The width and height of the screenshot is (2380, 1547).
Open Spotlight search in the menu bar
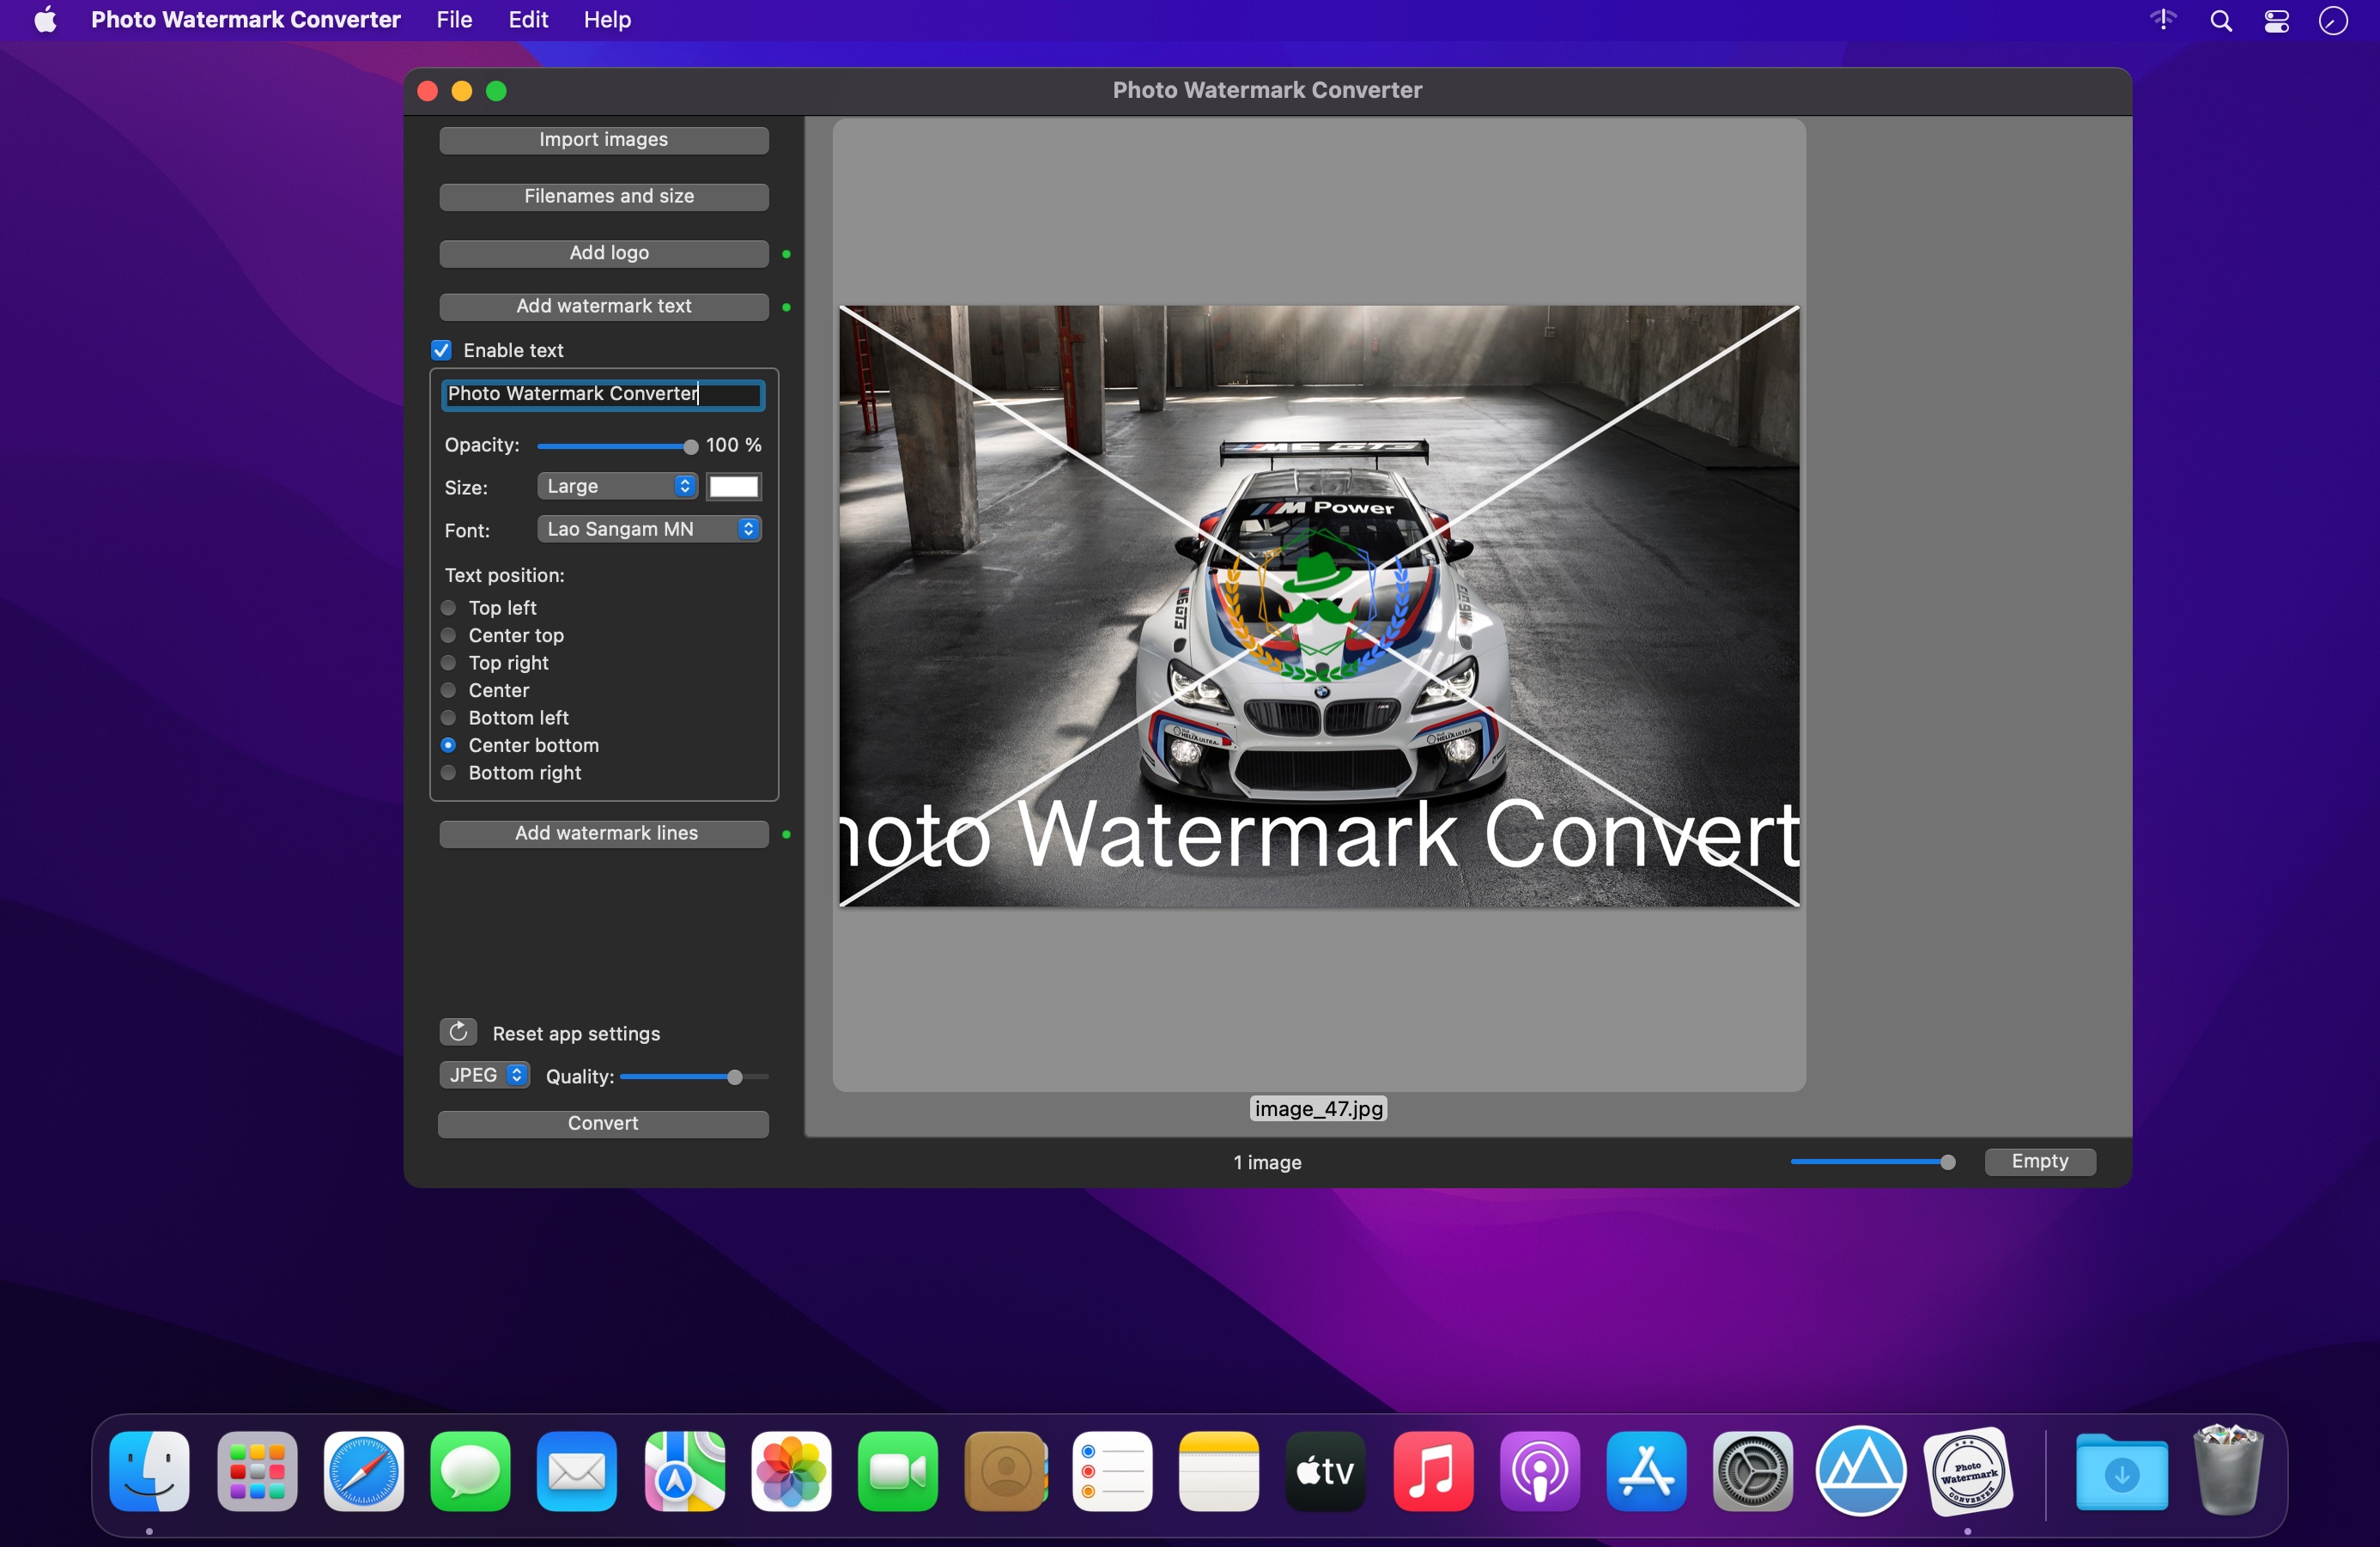[x=2221, y=21]
